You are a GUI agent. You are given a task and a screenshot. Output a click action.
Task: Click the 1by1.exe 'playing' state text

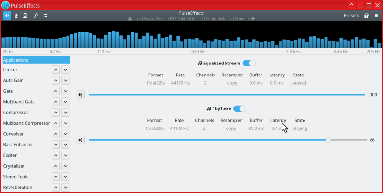(300, 129)
